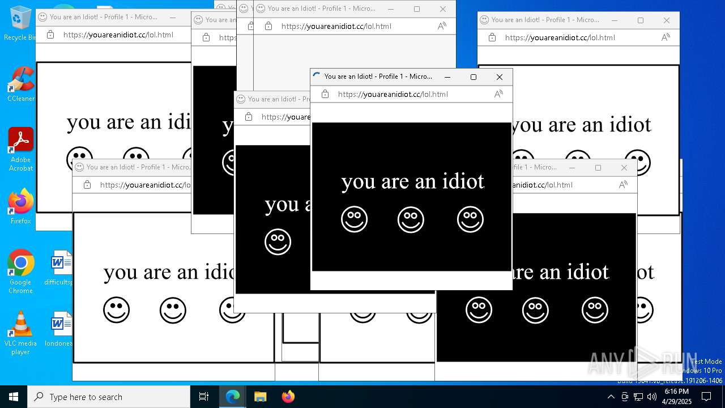Maximize the top-right popup window
725x408 pixels.
pyautogui.click(x=641, y=20)
